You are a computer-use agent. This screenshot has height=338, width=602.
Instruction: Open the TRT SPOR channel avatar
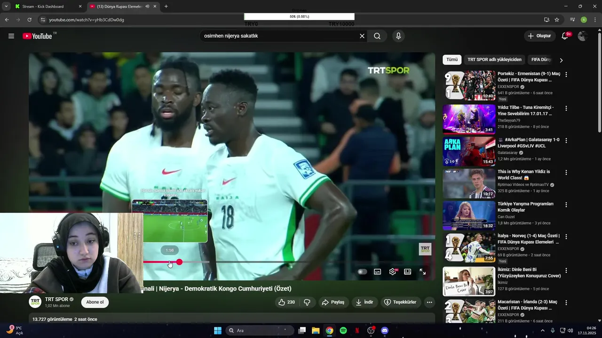click(35, 302)
